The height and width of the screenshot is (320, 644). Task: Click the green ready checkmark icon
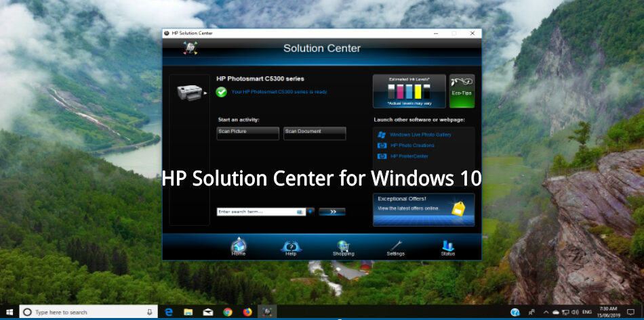pos(222,92)
